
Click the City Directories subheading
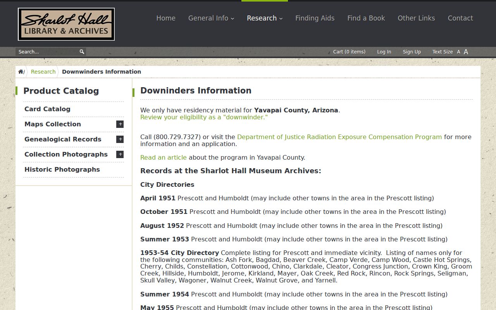pos(167,185)
